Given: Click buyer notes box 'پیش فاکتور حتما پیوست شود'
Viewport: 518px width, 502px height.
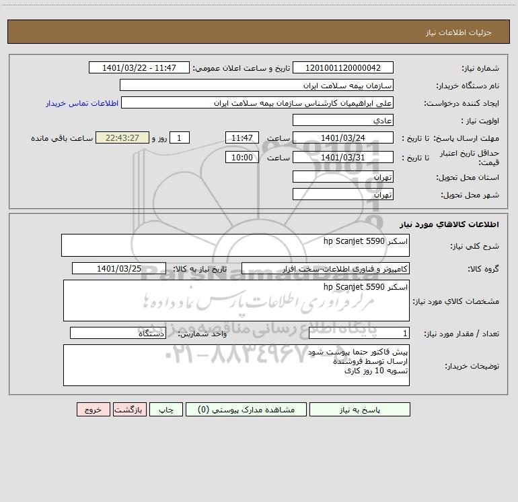Looking at the screenshot, I should tap(236, 365).
